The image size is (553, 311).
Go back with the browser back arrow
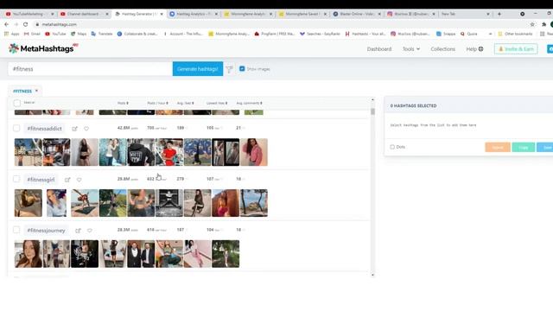(6, 24)
